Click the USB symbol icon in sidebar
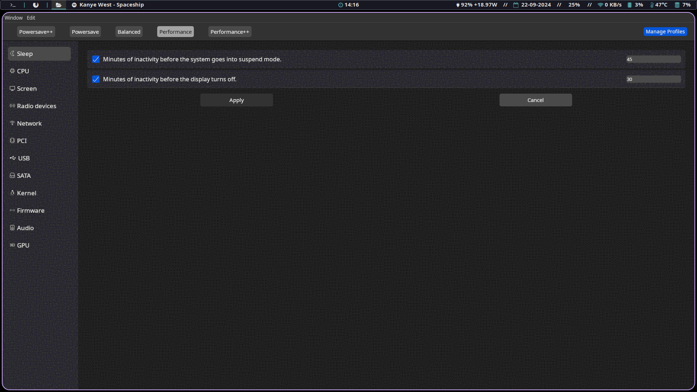Screen dimensions: 697x392 (x=13, y=158)
